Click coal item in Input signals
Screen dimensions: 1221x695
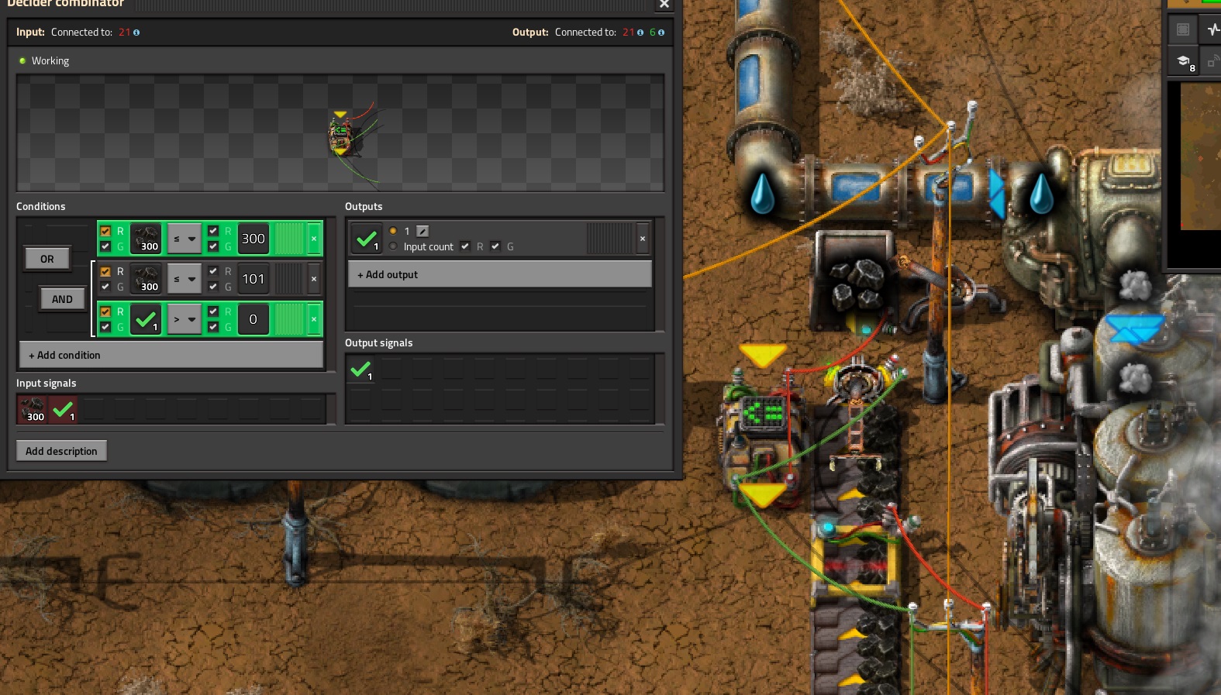(x=33, y=409)
